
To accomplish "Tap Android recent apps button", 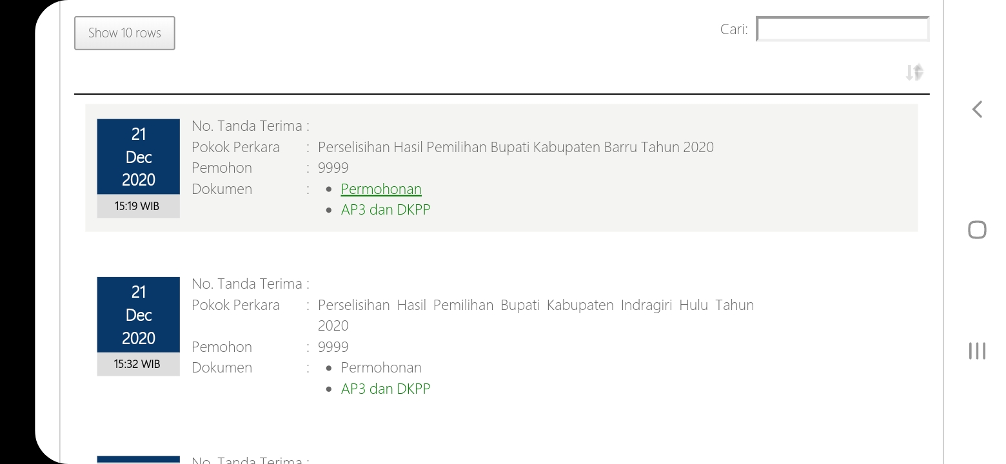I will click(977, 351).
